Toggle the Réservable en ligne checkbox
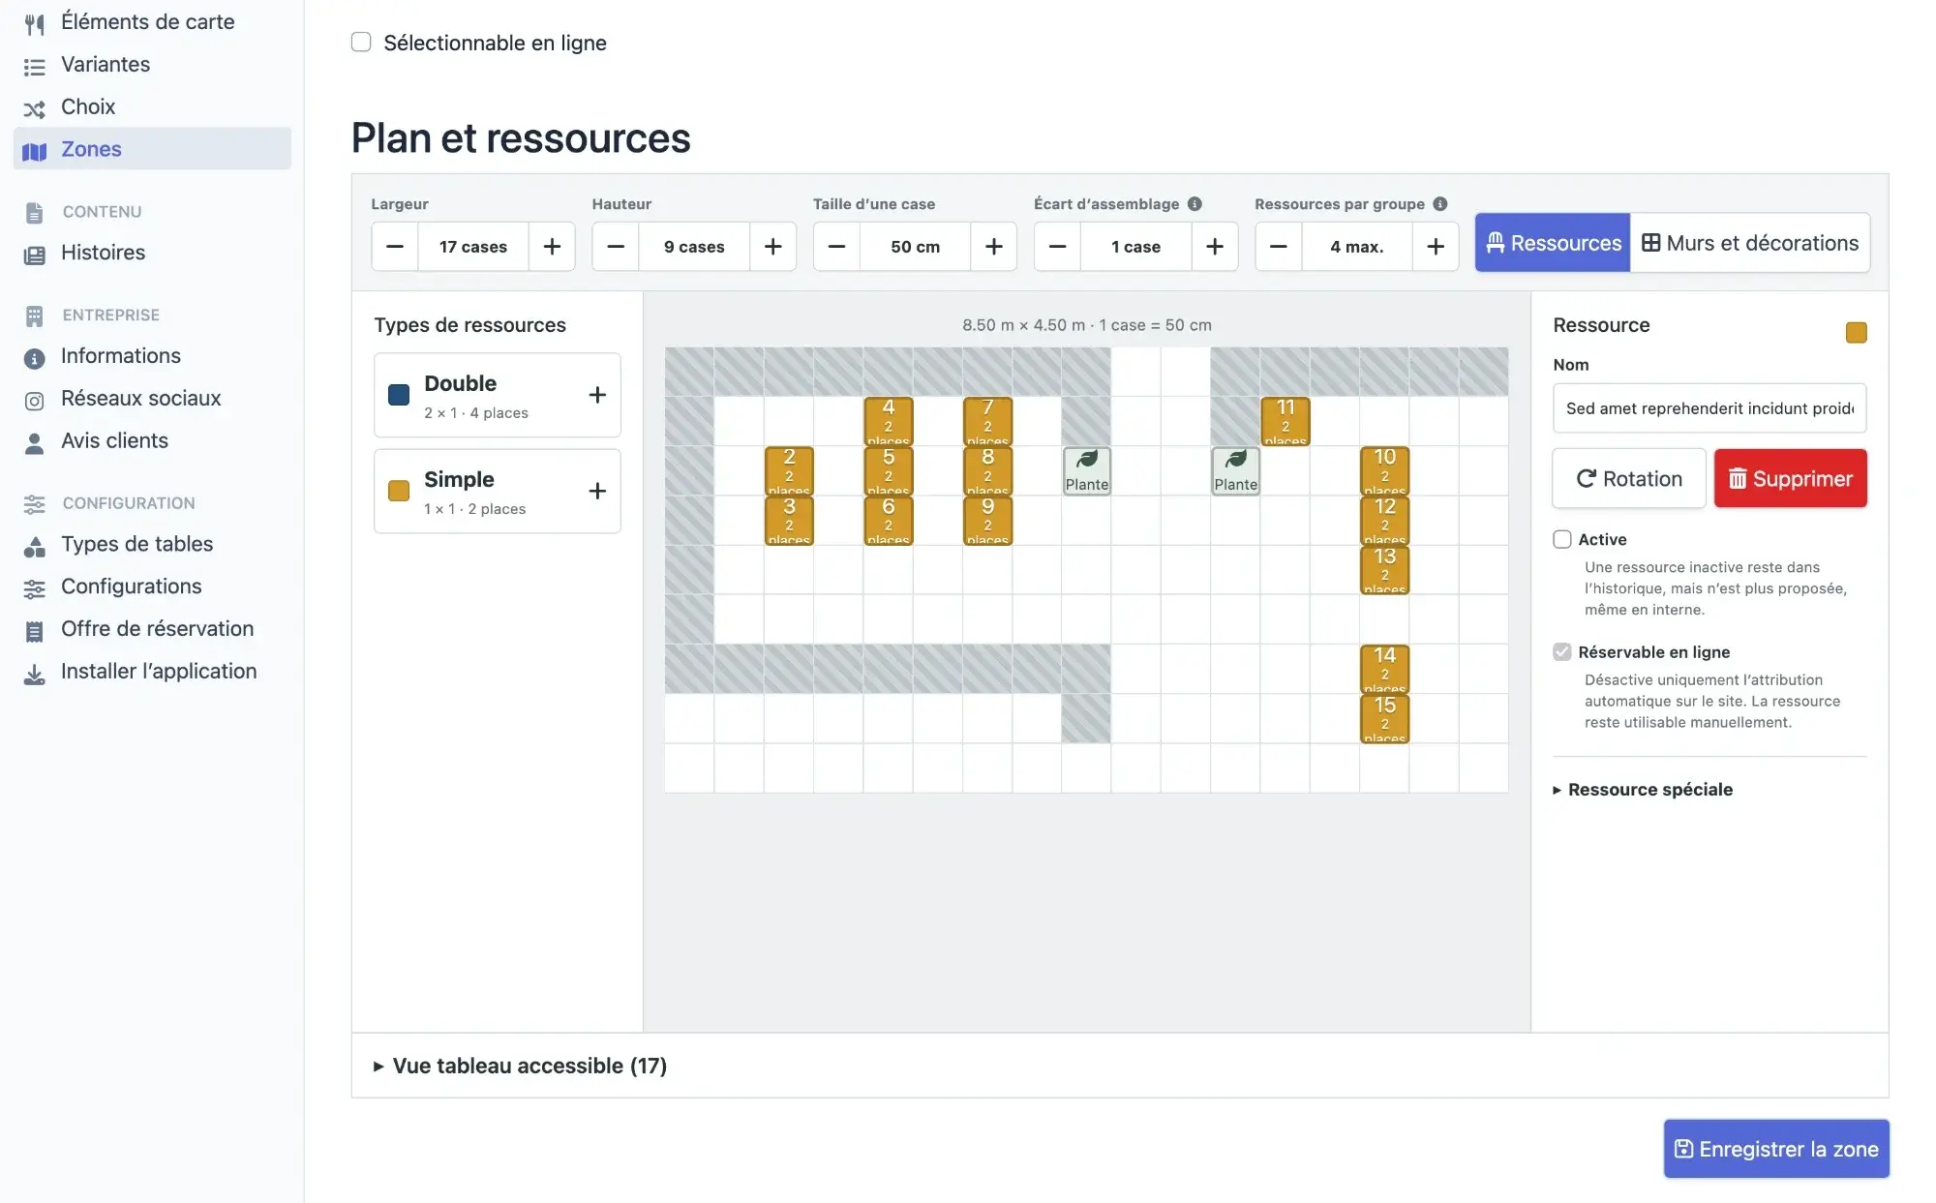This screenshot has width=1936, height=1203. coord(1562,651)
